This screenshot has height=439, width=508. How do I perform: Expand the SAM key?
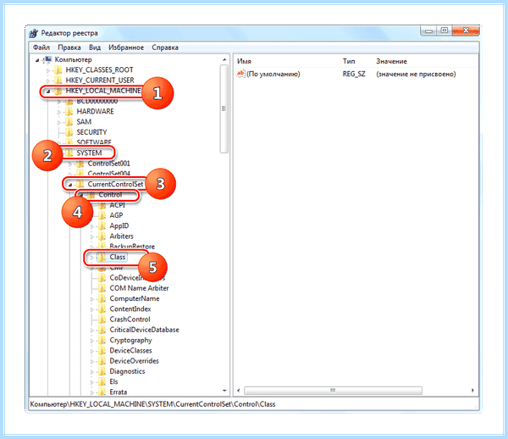[x=59, y=123]
